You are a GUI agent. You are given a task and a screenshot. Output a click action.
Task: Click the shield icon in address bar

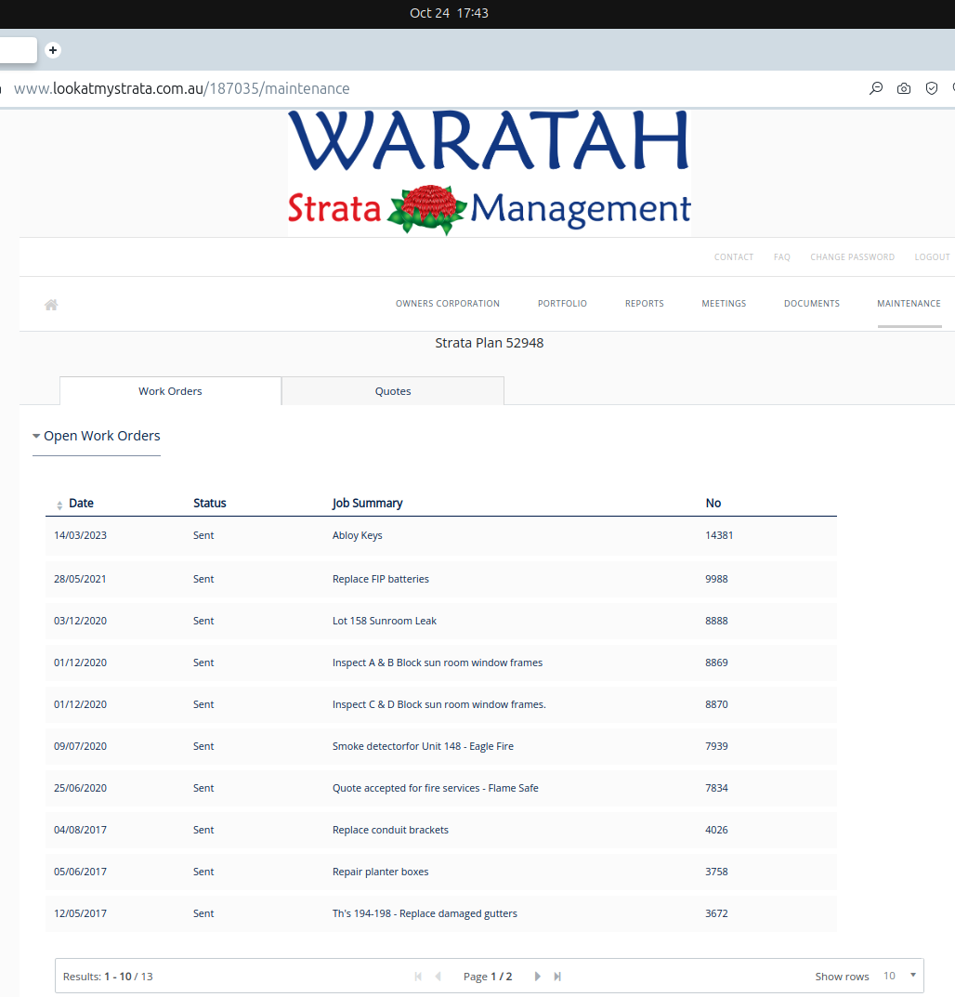point(931,89)
